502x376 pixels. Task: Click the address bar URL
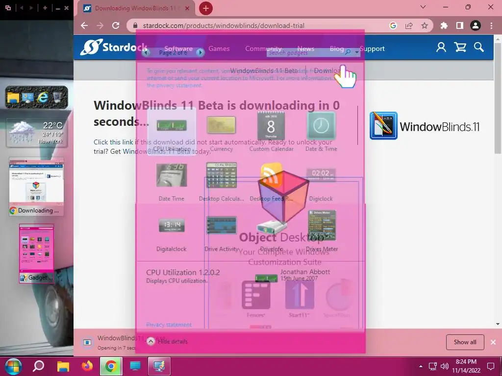[224, 25]
